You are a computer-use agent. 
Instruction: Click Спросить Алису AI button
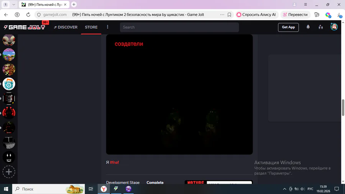(256, 15)
